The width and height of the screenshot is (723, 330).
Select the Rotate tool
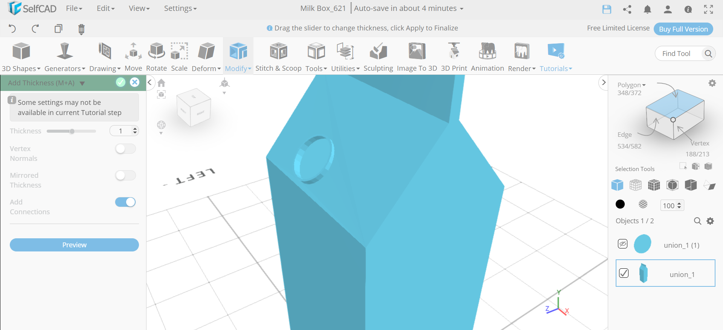click(x=156, y=57)
